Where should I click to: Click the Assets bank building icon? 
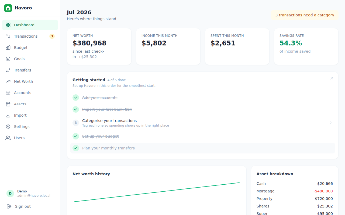click(x=8, y=104)
